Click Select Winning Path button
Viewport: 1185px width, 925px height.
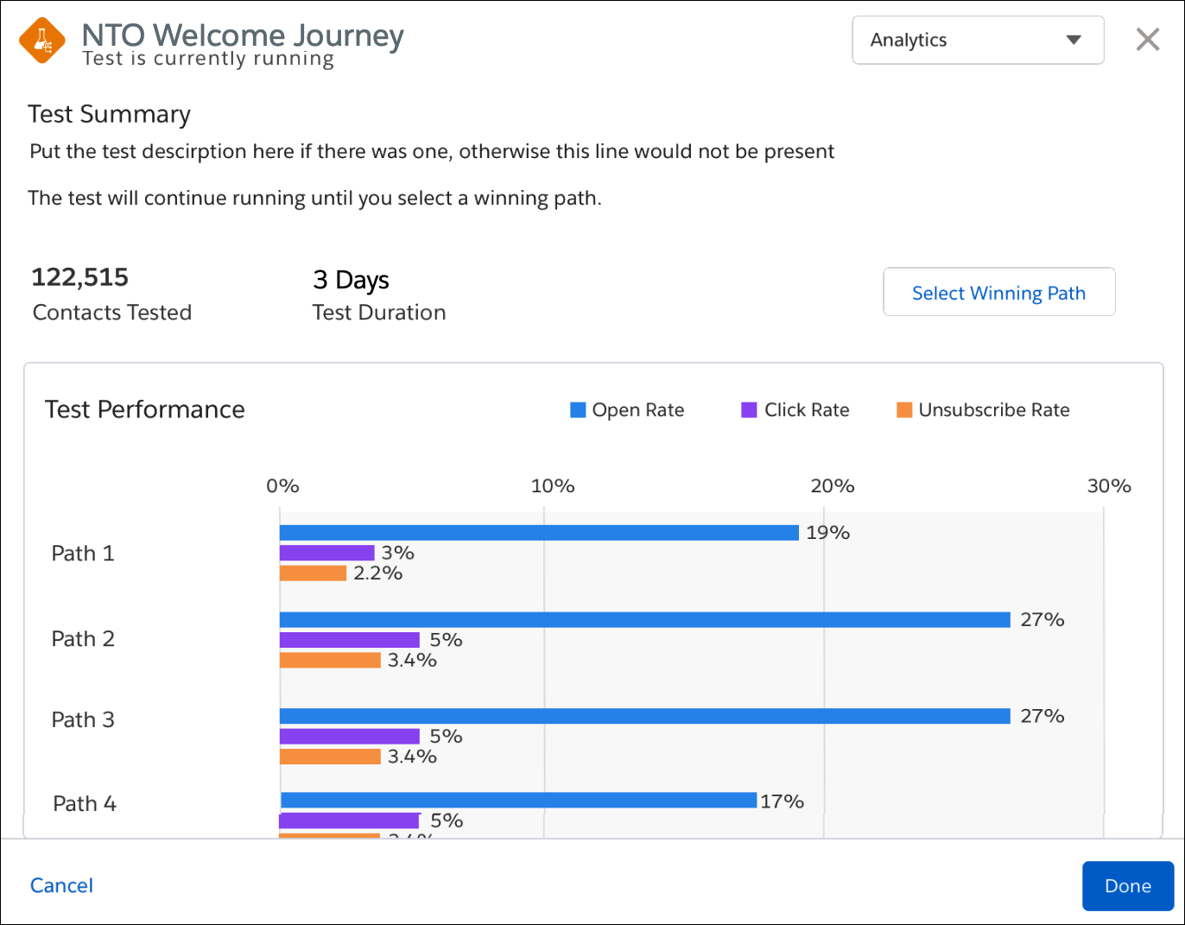[998, 292]
